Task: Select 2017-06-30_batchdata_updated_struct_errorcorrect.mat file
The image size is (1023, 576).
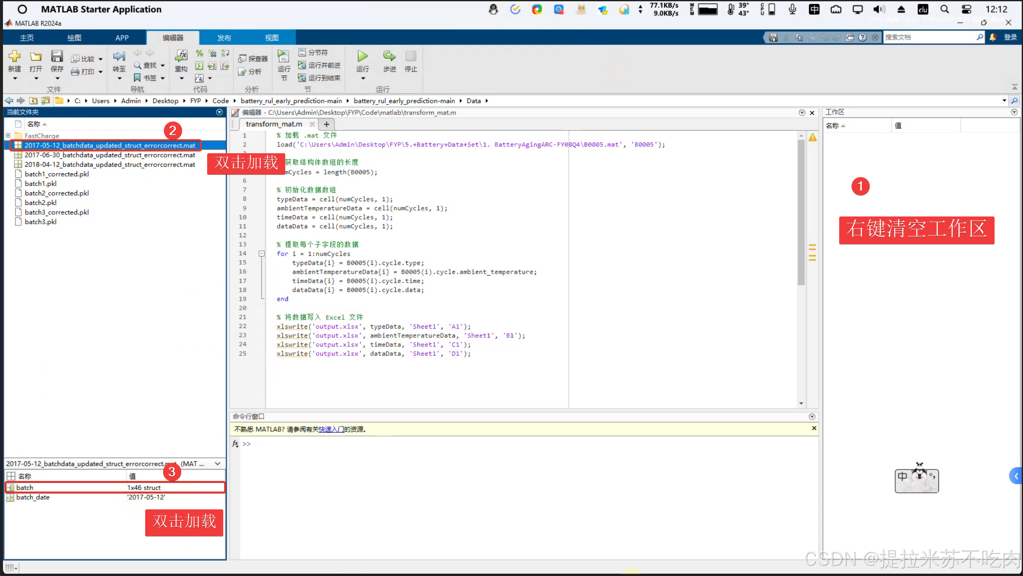Action: (110, 155)
